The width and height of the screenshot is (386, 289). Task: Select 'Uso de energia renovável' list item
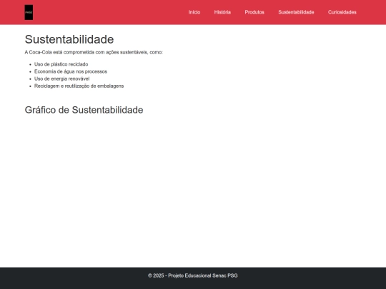pos(61,79)
